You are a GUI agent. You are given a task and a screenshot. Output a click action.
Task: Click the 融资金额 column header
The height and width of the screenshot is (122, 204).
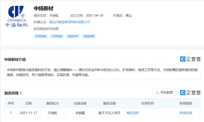(x=109, y=103)
